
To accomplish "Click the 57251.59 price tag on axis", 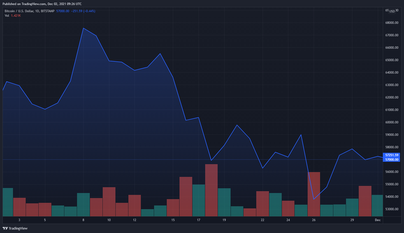I will click(x=392, y=155).
